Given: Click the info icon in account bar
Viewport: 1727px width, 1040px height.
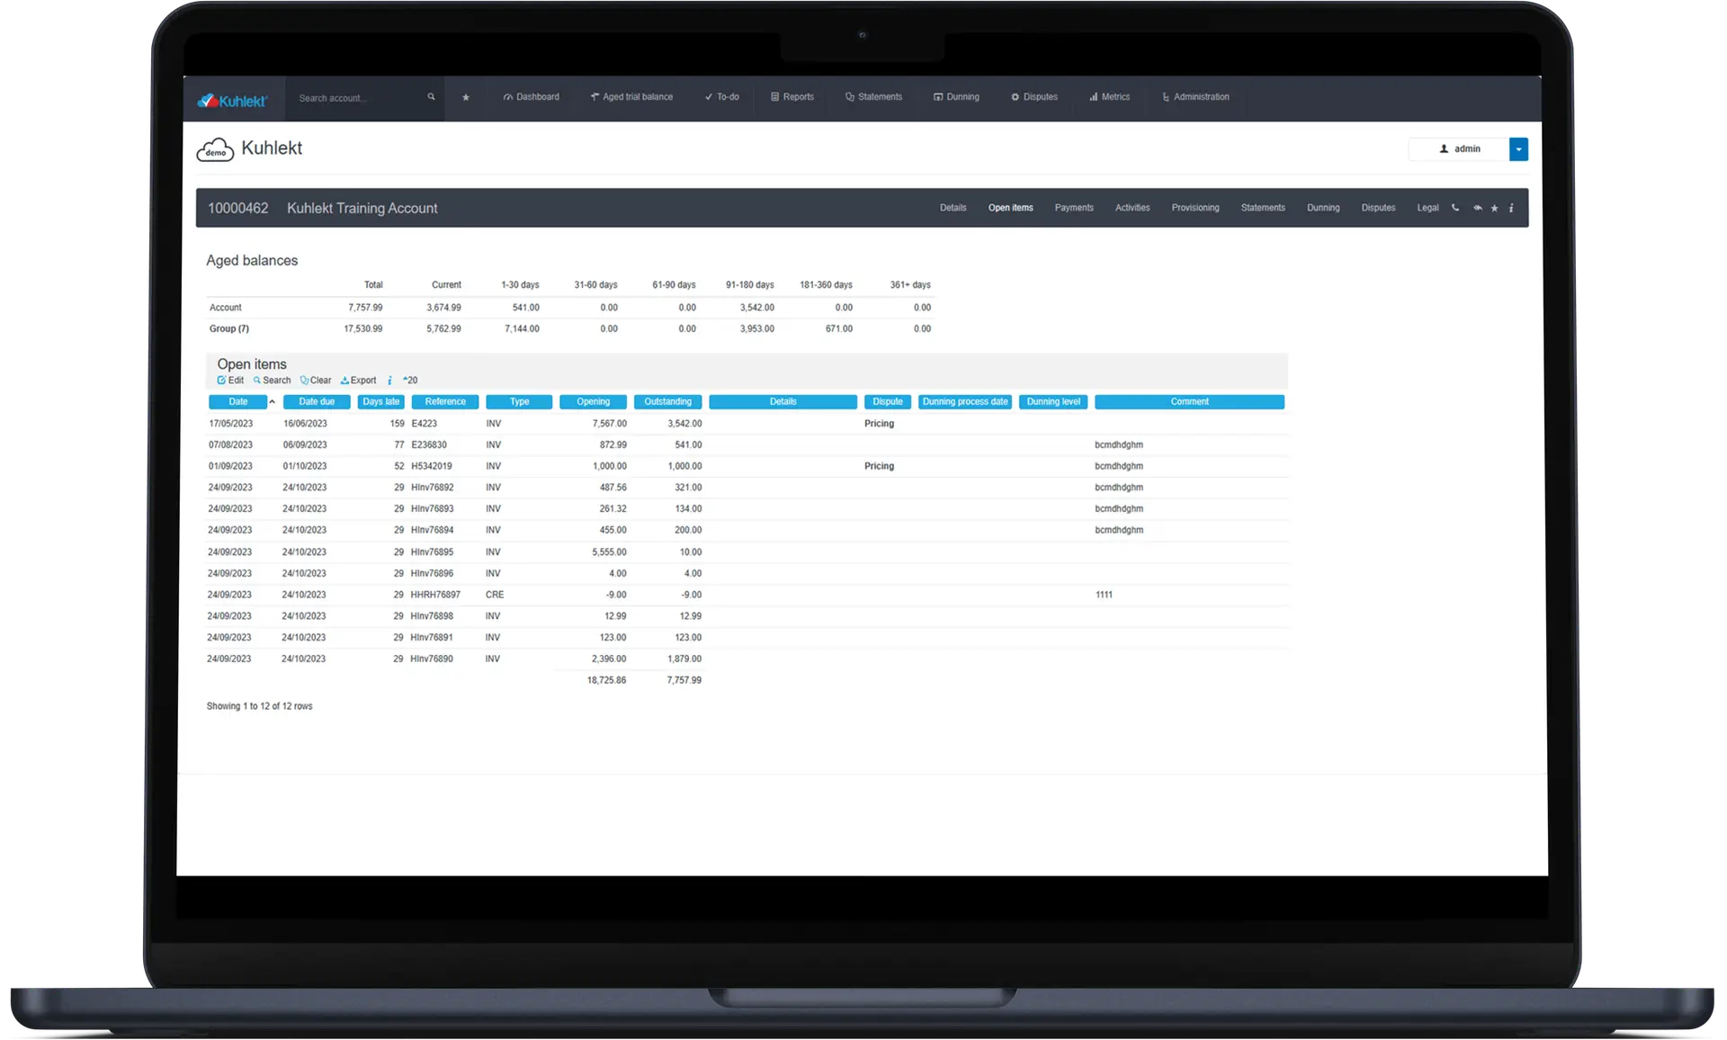Looking at the screenshot, I should (x=1511, y=208).
